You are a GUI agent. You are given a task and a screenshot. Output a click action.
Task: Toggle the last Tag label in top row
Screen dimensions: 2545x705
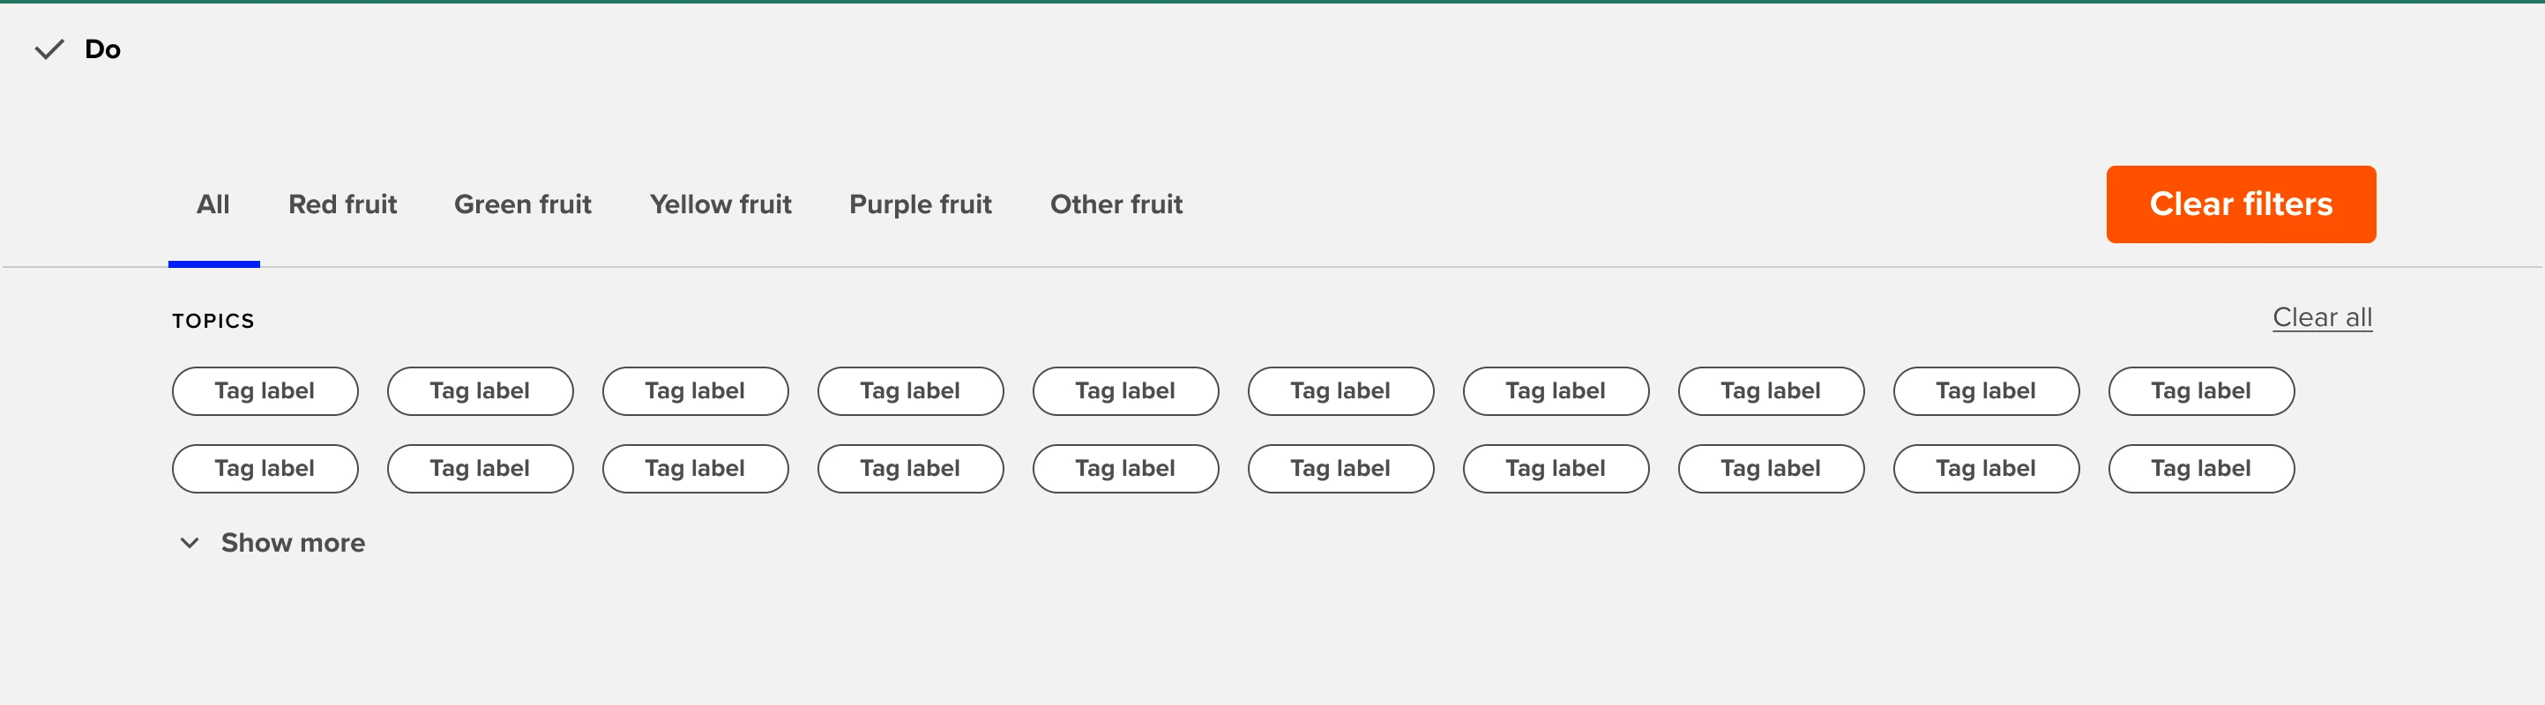coord(2200,391)
